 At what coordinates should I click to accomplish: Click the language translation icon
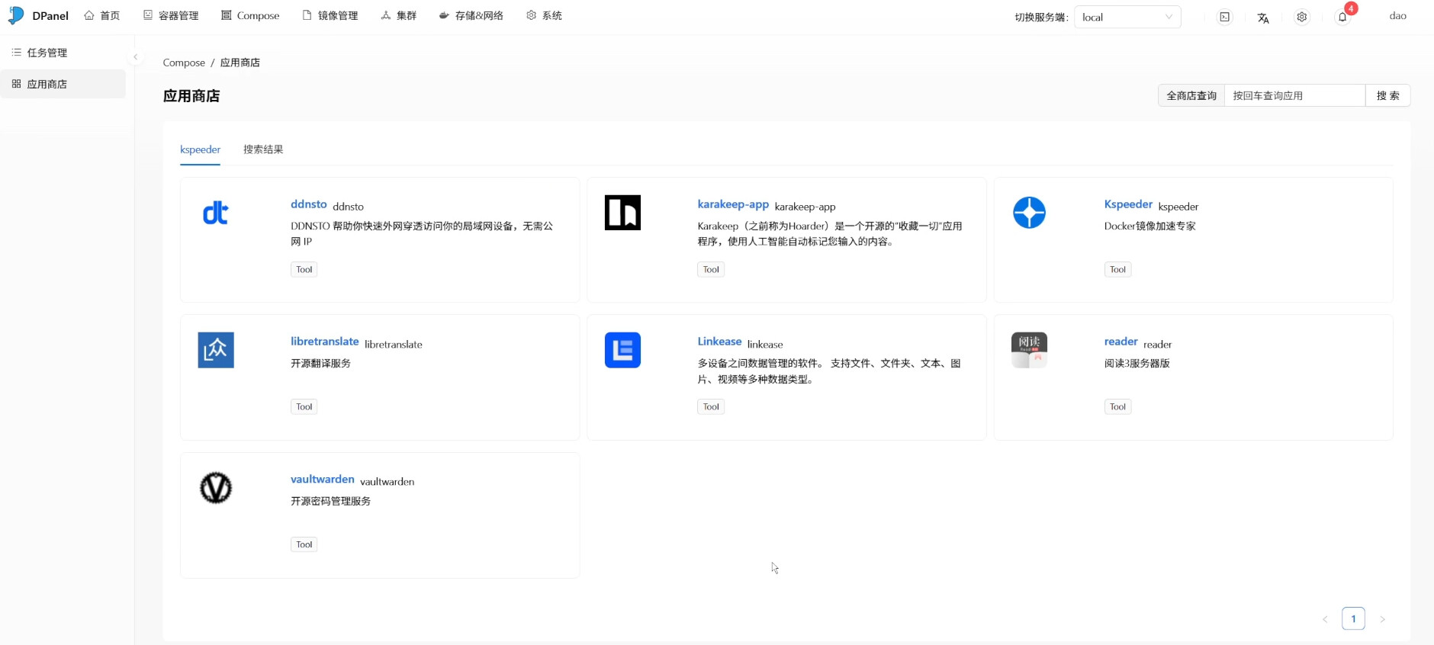1263,18
